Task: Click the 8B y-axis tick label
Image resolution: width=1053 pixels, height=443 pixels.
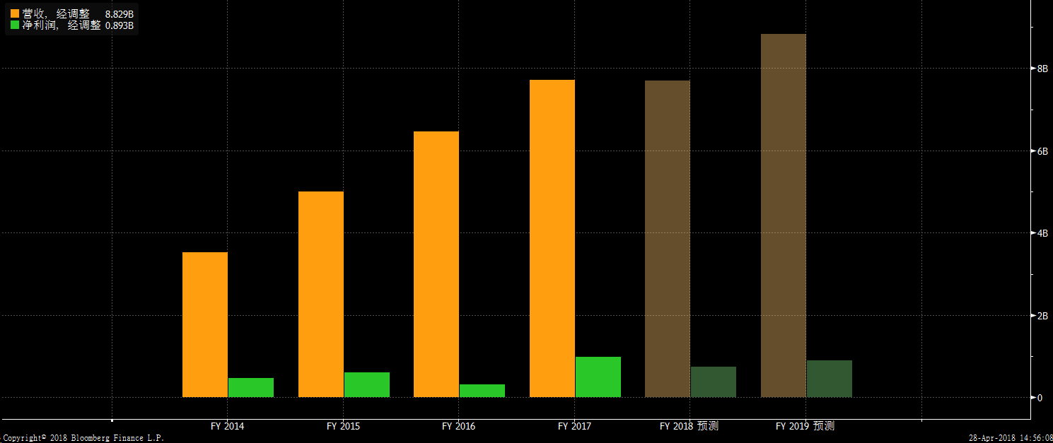Action: (x=1042, y=69)
